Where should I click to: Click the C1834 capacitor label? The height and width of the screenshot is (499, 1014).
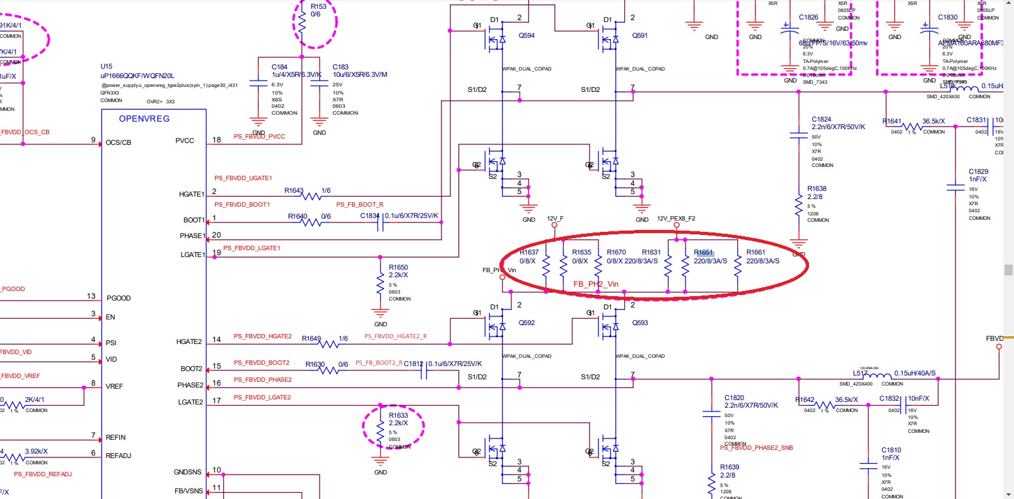click(370, 215)
